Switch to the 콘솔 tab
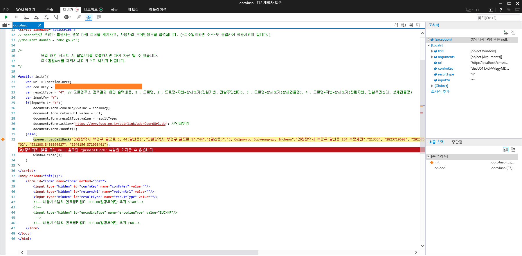522x256 pixels. tap(50, 10)
